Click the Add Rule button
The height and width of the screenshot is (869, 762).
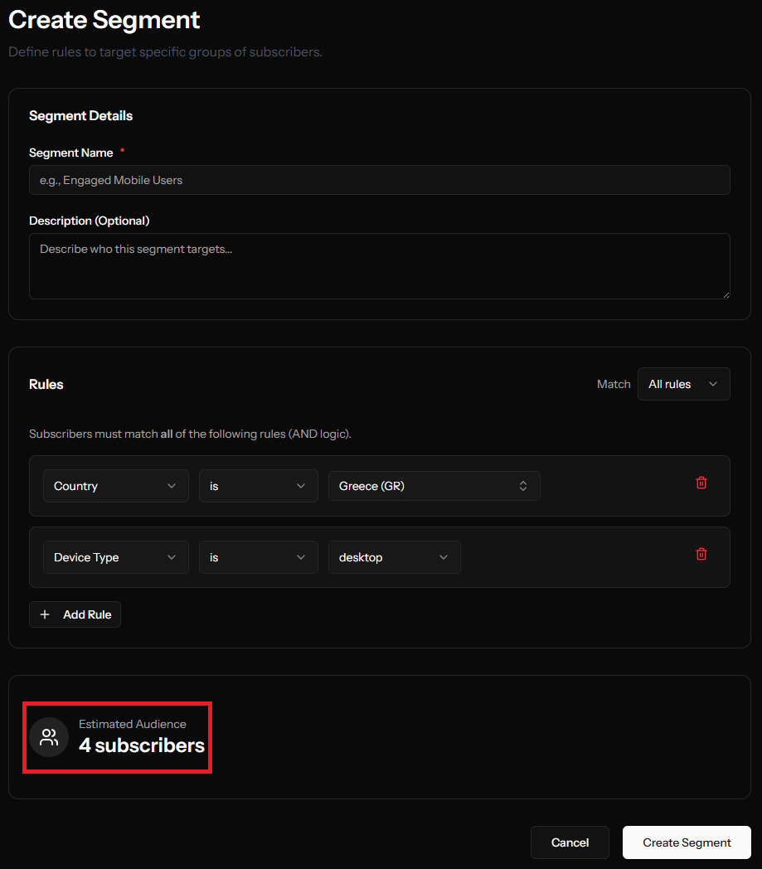[x=75, y=614]
